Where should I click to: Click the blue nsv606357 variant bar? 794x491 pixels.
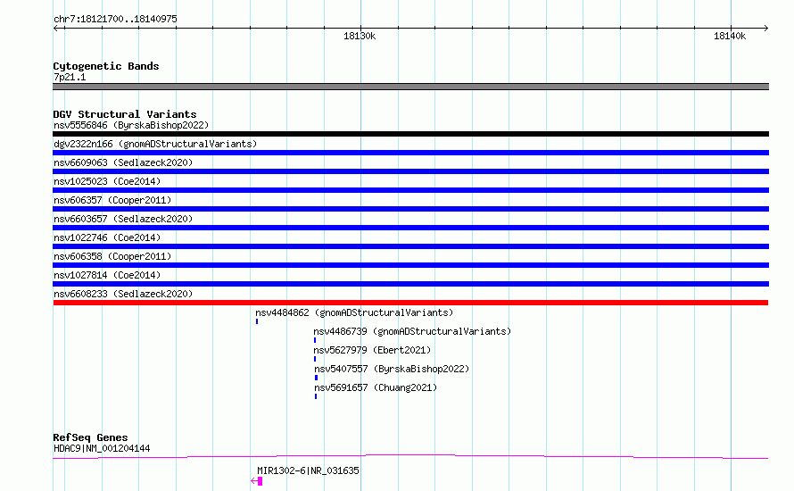[410, 209]
